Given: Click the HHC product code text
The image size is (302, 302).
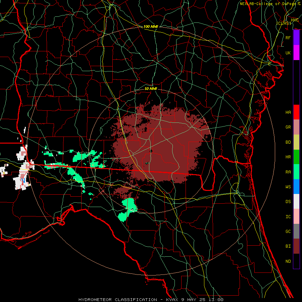Looking at the screenshot, I should click(295, 20).
